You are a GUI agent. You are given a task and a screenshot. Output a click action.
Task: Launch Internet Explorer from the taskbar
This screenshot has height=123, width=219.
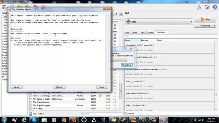tap(24, 120)
